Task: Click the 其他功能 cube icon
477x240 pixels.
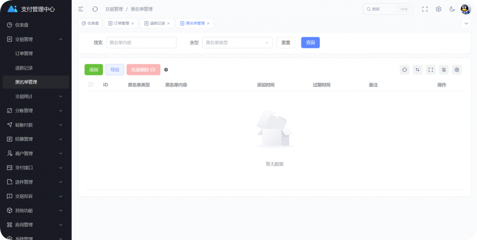Action: point(9,211)
